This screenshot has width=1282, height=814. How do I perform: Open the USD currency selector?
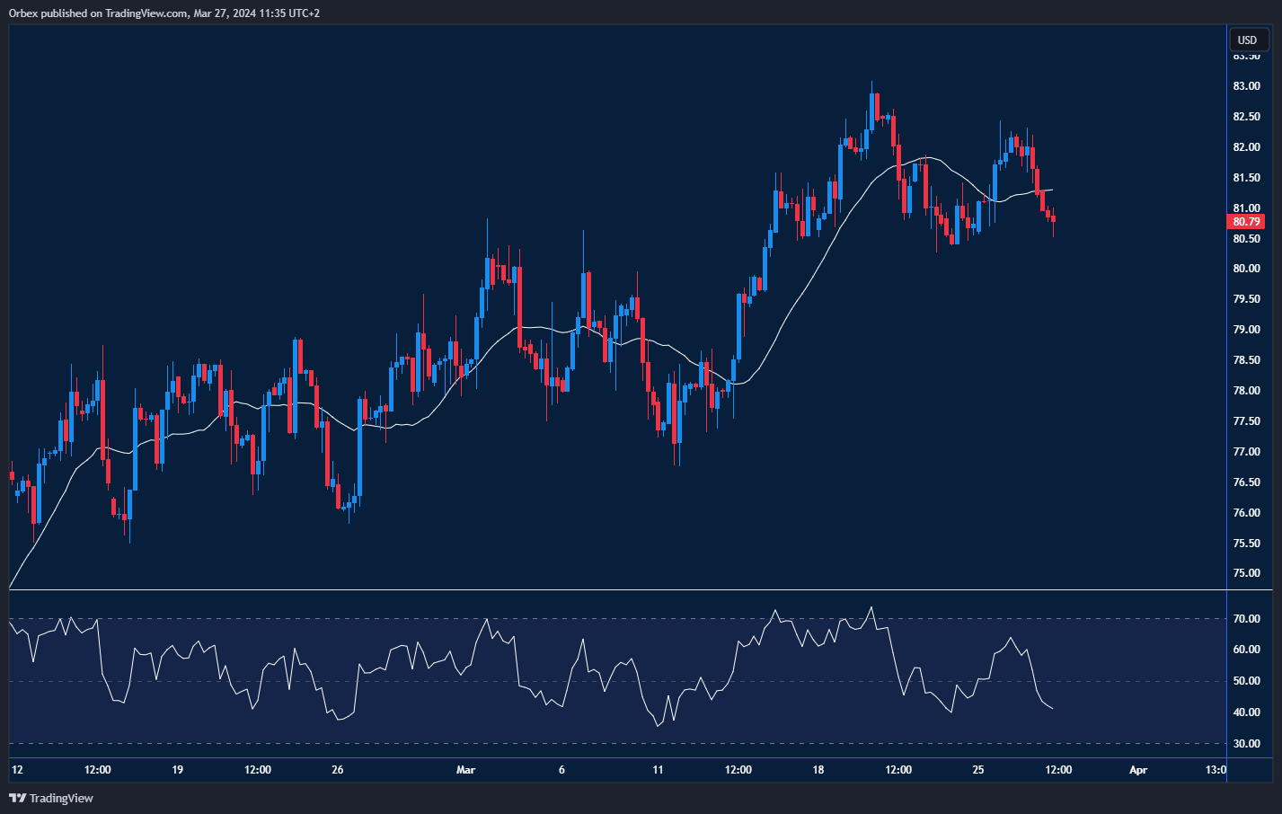coord(1248,40)
